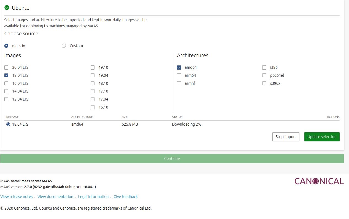Enable the 20.04 LTS image checkbox

tap(6, 67)
